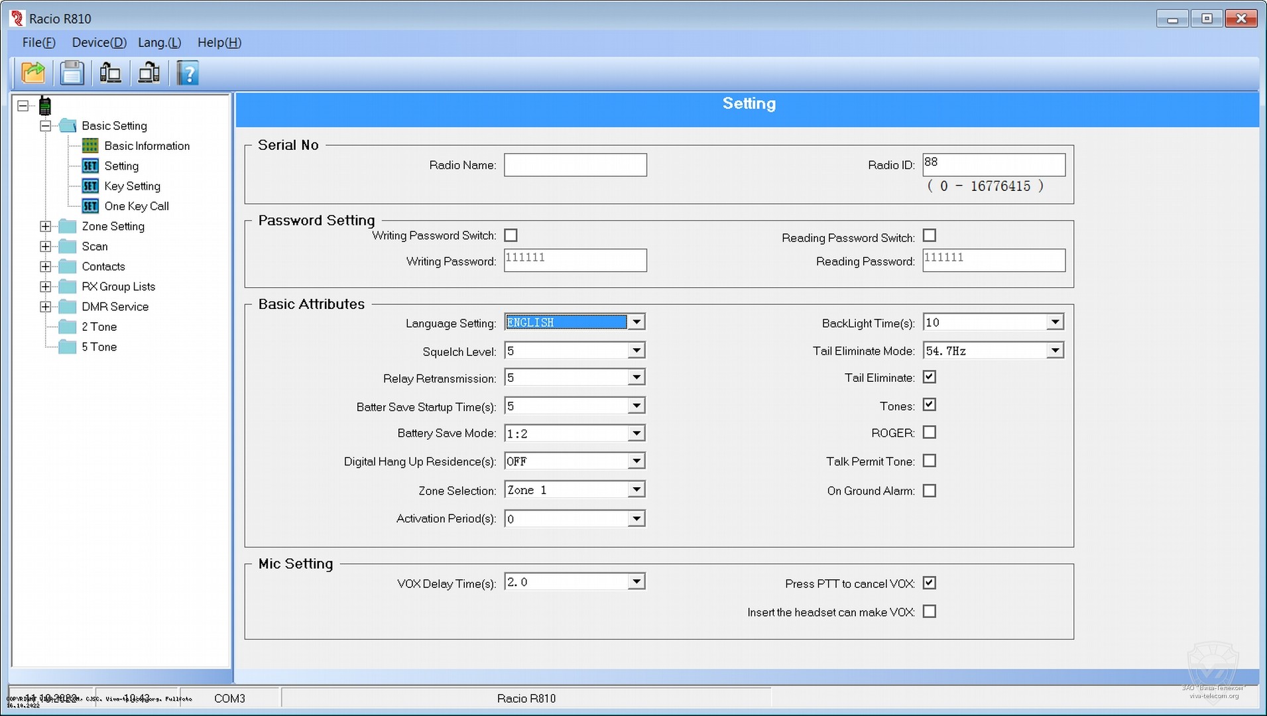Click the Radio Name input field
This screenshot has height=716, width=1267.
(x=575, y=165)
